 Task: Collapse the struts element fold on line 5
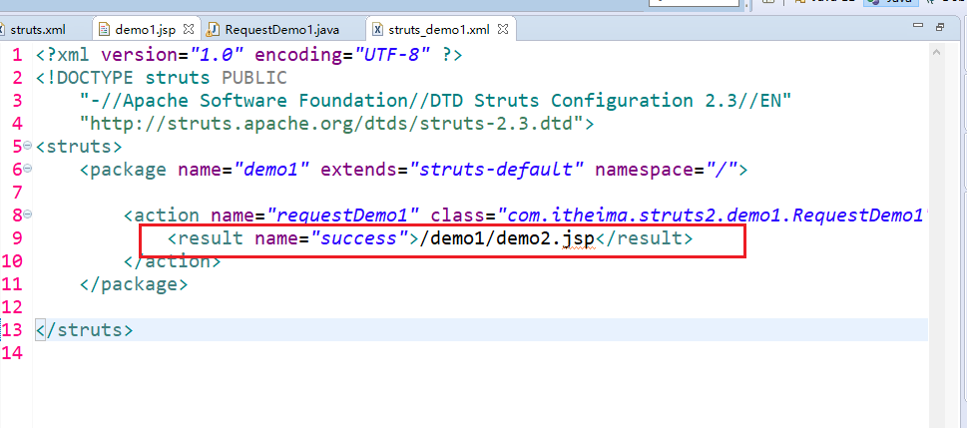[x=27, y=146]
